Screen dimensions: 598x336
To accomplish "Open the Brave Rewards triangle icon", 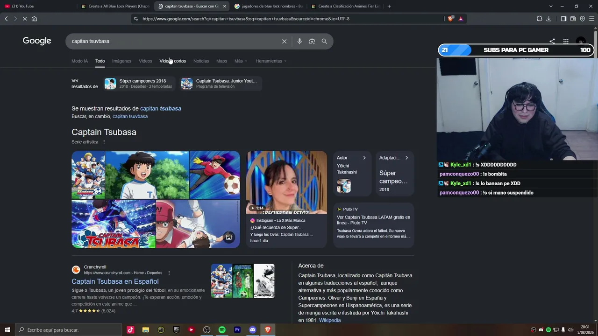I will point(461,19).
